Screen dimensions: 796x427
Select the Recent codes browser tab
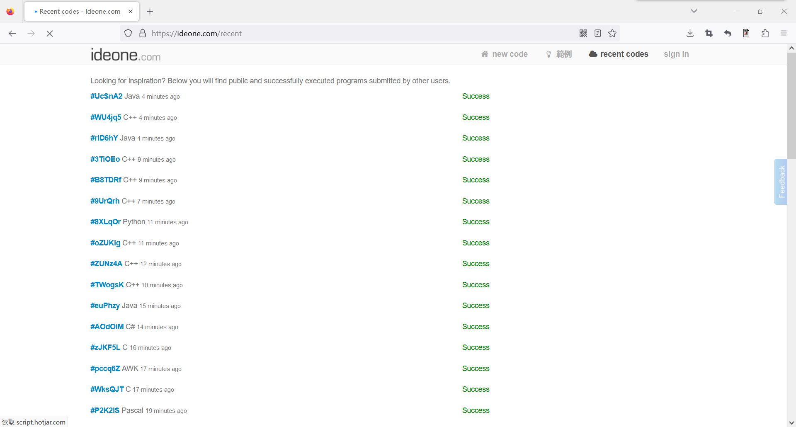pos(82,12)
